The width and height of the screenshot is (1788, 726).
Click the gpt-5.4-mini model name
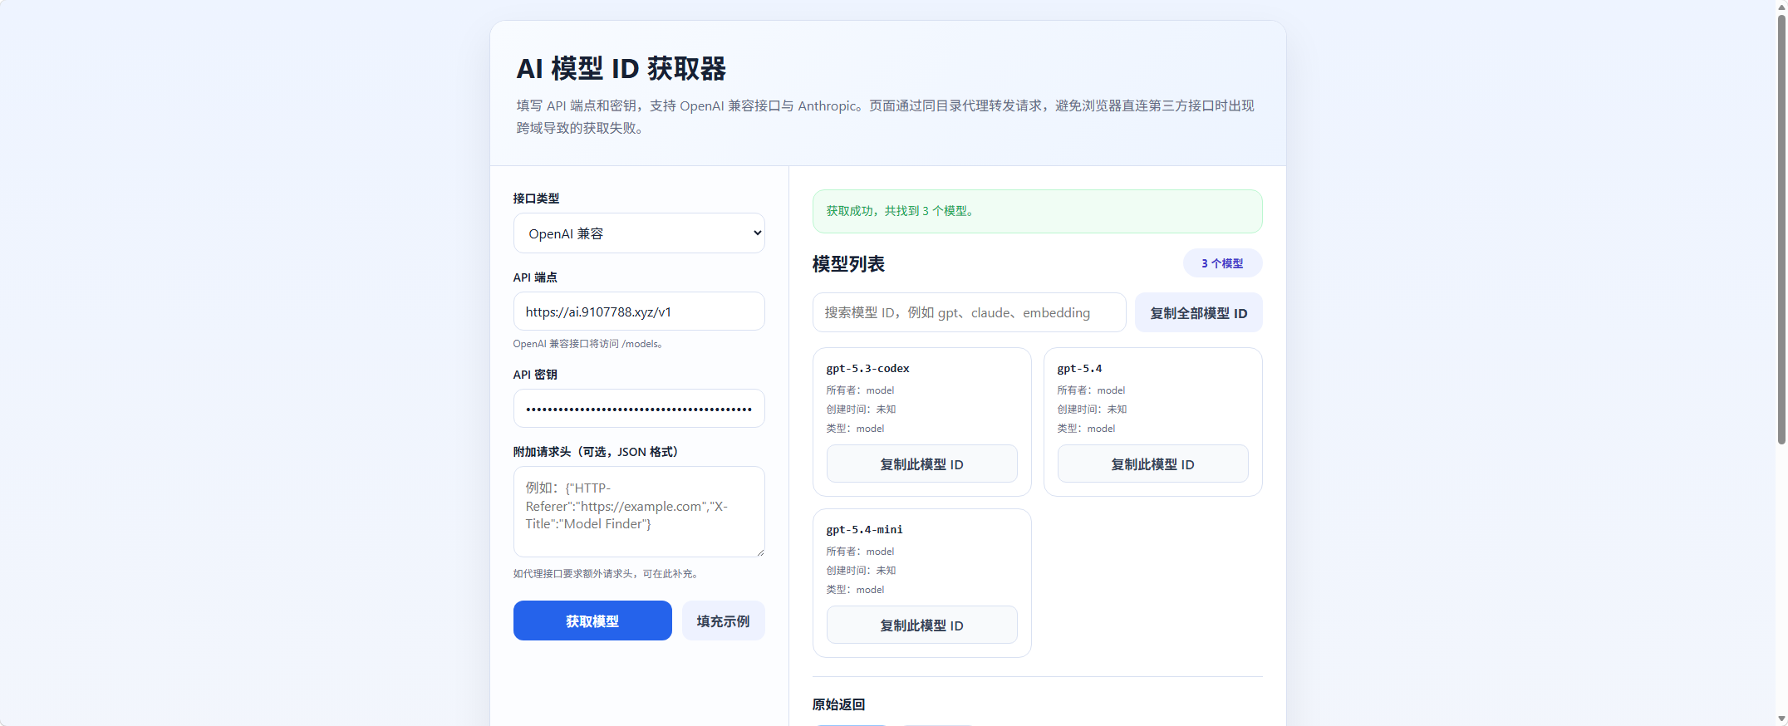[864, 529]
